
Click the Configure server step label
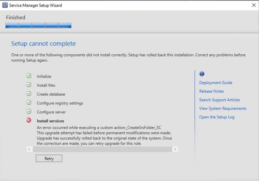pos(51,112)
